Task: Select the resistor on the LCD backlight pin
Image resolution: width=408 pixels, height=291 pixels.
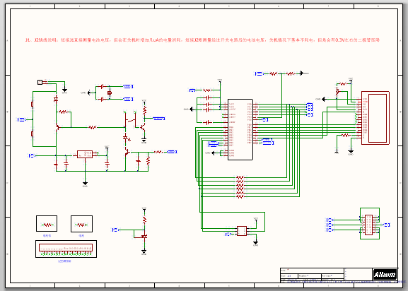Action: [x=345, y=135]
